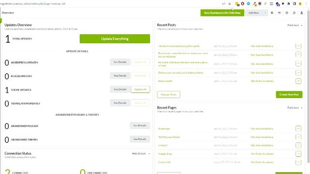The height and width of the screenshot is (174, 310).
Task: Open the Sample Page link
Action: (165, 154)
